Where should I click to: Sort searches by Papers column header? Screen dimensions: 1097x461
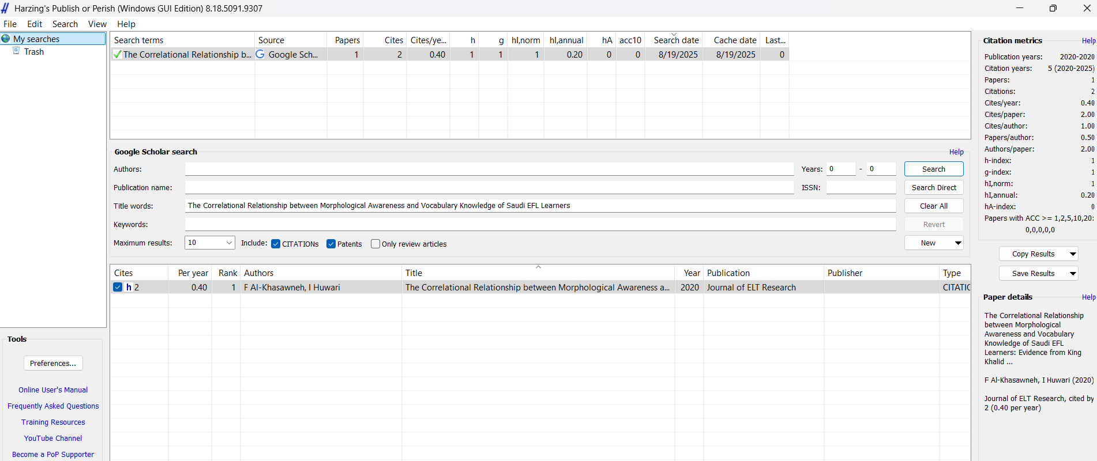[345, 40]
